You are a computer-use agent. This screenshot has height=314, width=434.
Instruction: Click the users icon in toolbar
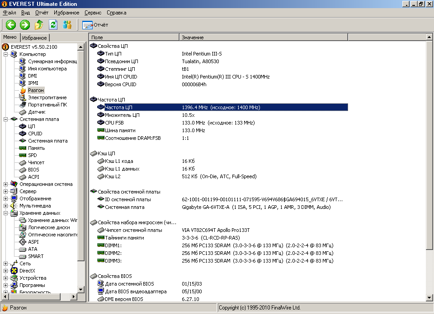(x=67, y=25)
